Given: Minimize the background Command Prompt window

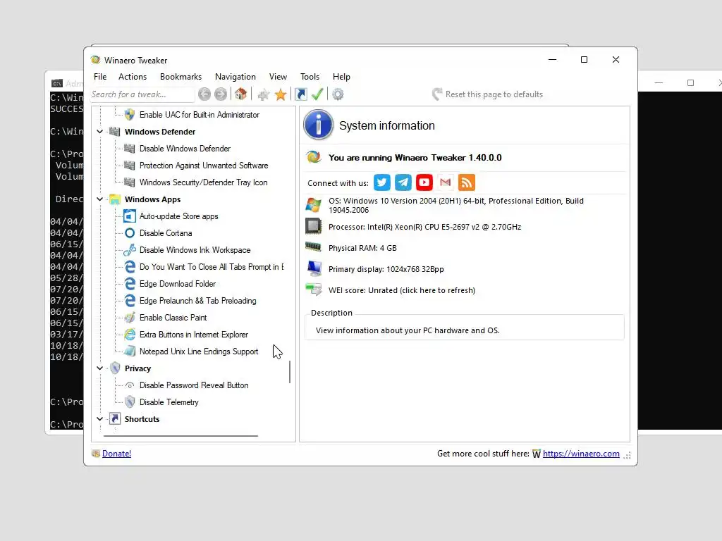Looking at the screenshot, I should click(x=659, y=83).
